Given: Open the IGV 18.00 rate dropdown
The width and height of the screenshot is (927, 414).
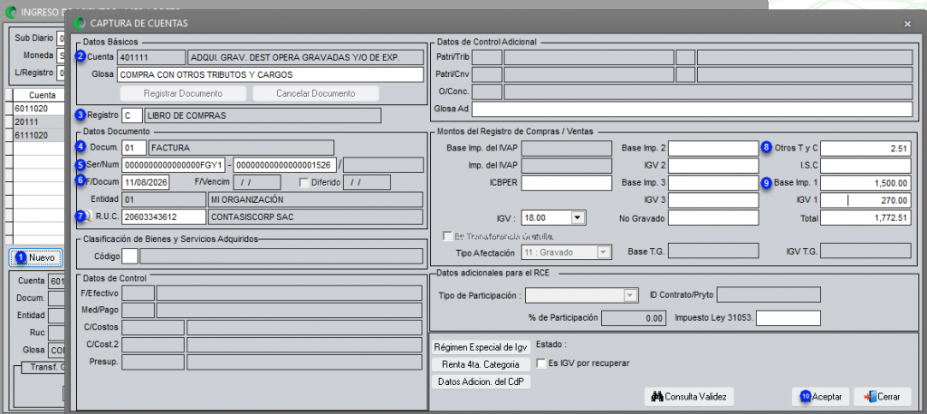Looking at the screenshot, I should pos(578,218).
